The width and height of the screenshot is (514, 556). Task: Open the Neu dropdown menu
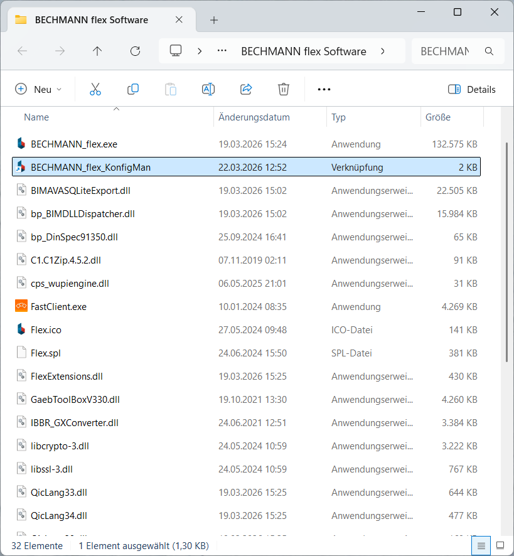click(39, 89)
